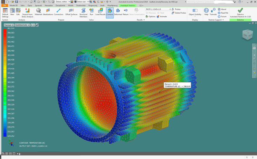
Task: Select the Element 21223 probe label
Action: 177,85
